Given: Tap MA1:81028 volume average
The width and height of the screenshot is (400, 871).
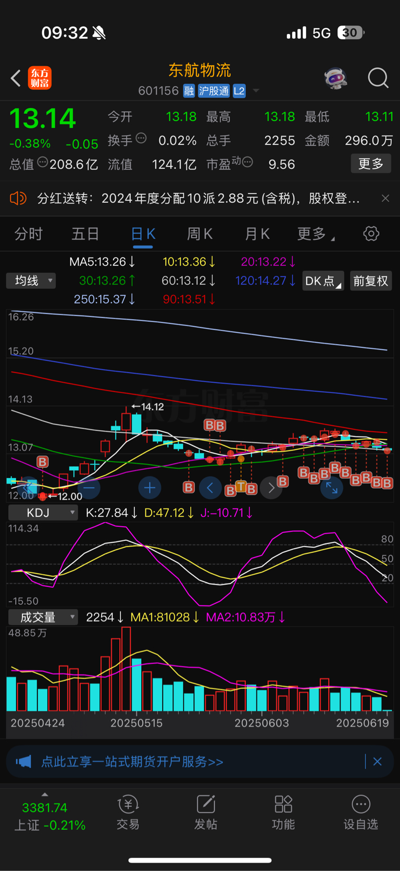Looking at the screenshot, I should pos(165,617).
